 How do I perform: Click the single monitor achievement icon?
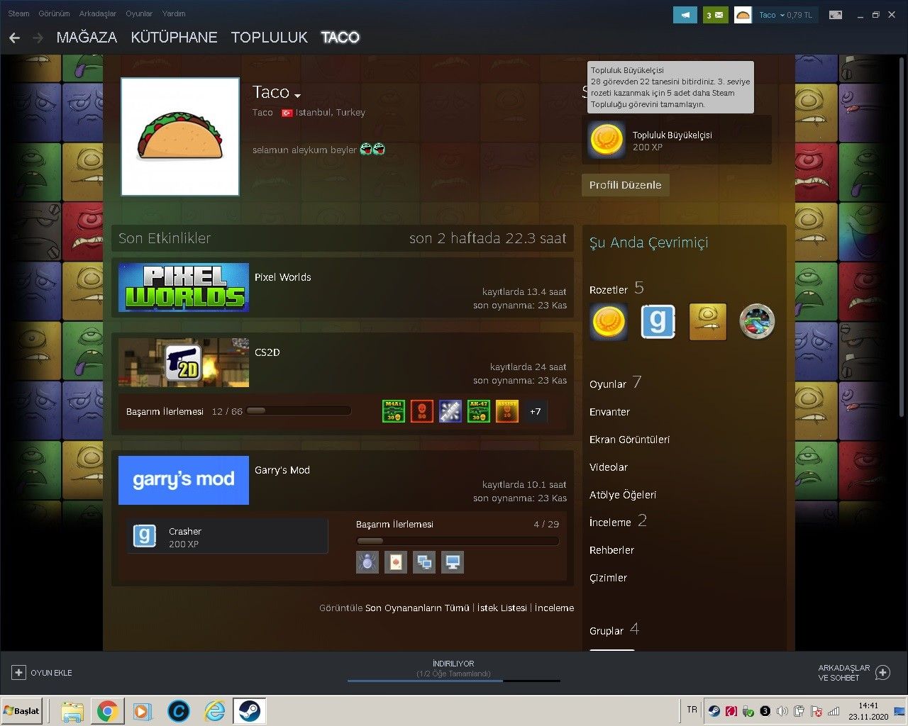click(453, 563)
